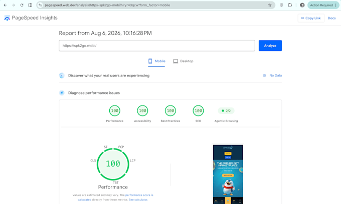
Task: Go back with the browser back arrow
Action: (5, 5)
